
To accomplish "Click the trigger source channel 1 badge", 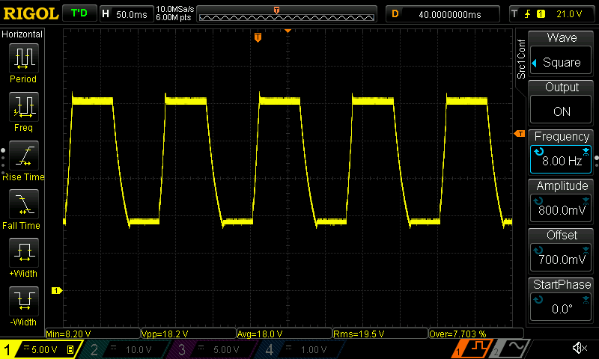I will click(541, 14).
